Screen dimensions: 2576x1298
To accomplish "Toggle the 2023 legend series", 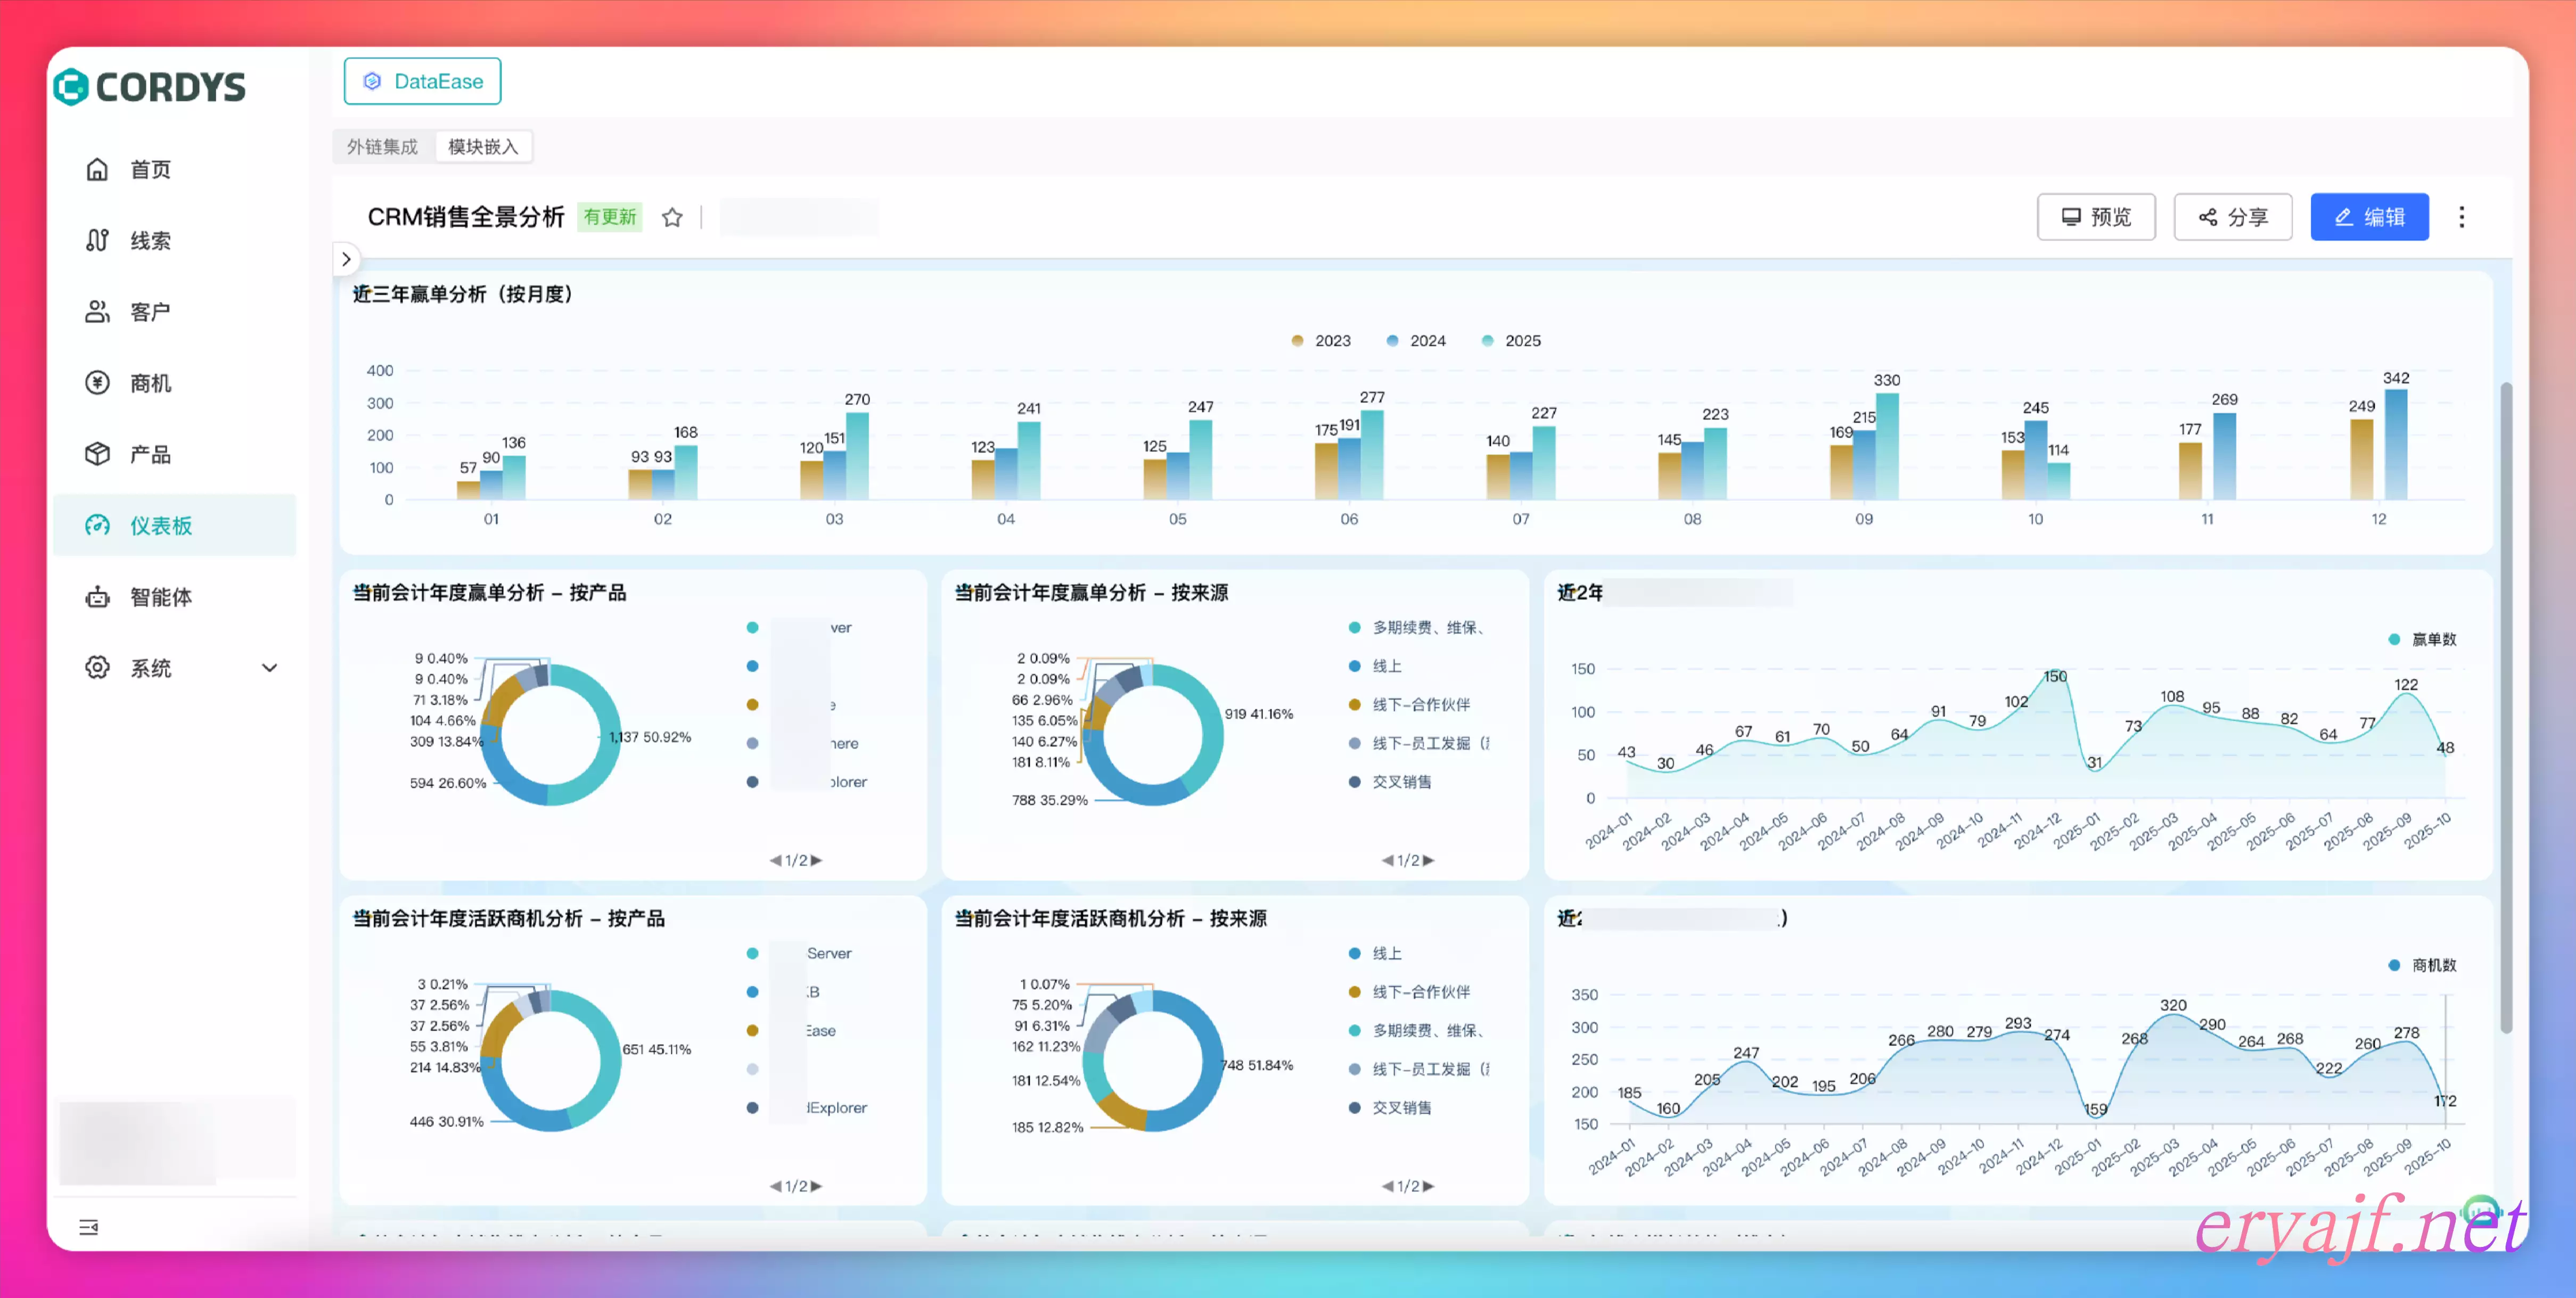I will pos(1321,341).
